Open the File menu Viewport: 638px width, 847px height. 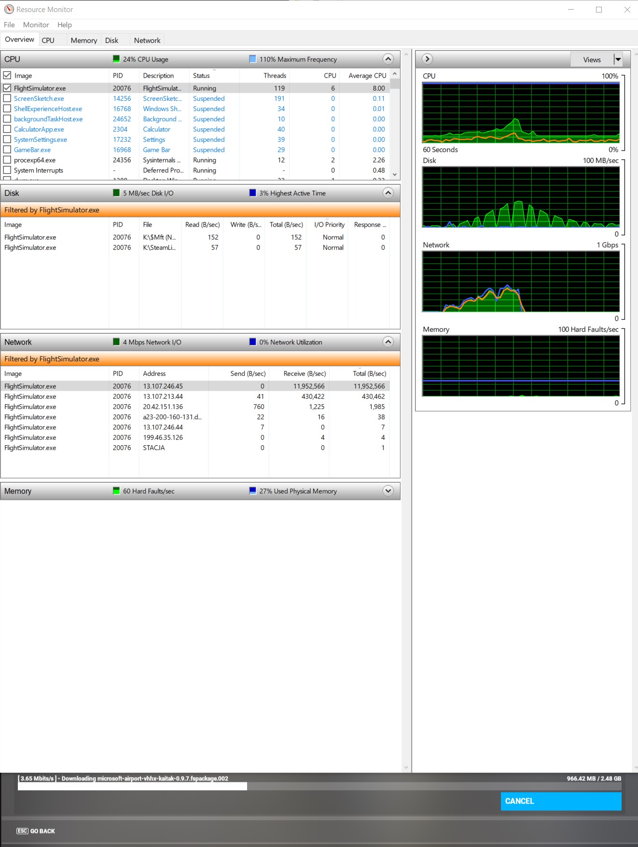(x=9, y=25)
